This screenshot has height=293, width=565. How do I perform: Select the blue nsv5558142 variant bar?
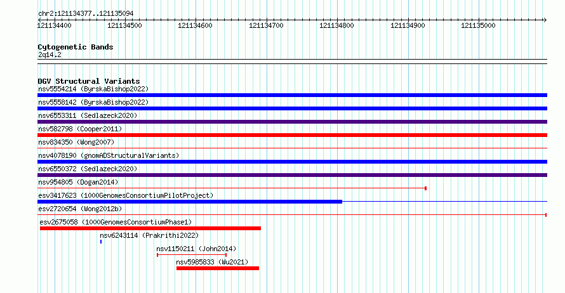pyautogui.click(x=292, y=108)
